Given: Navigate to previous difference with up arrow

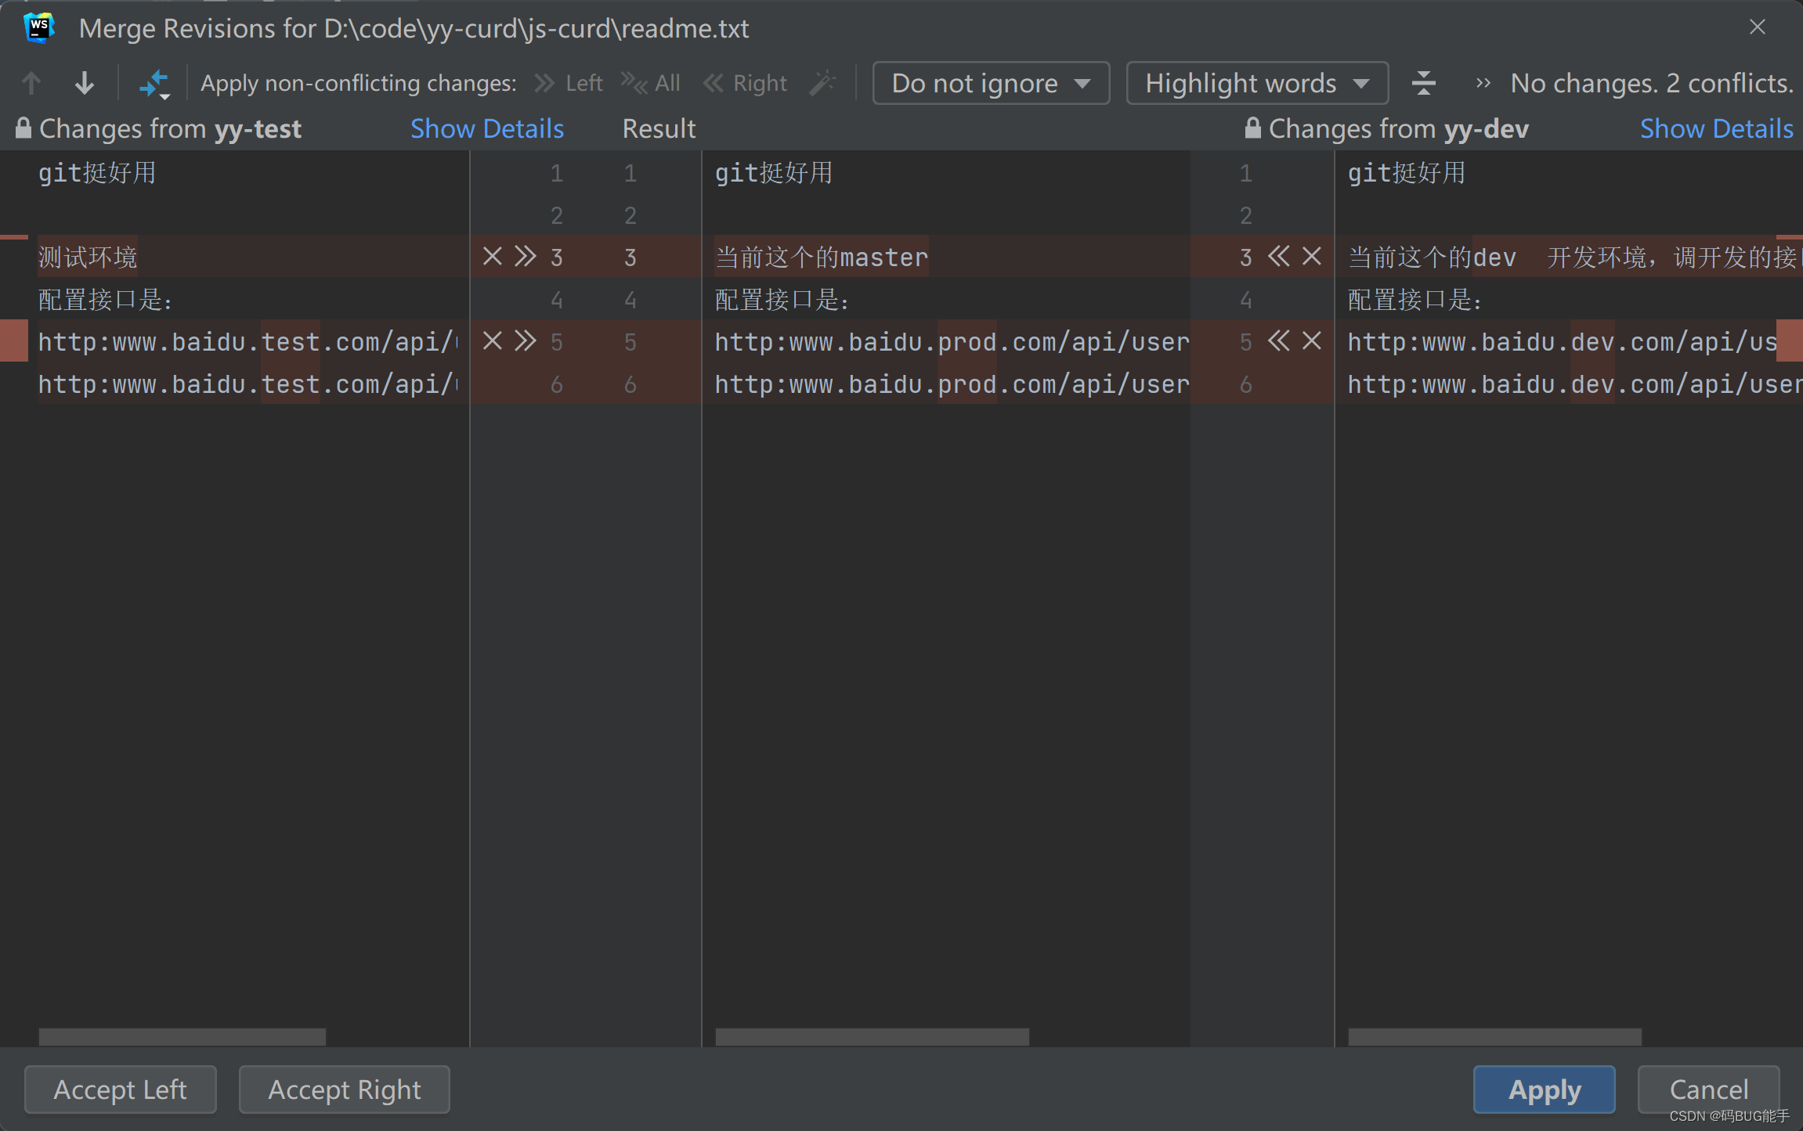Looking at the screenshot, I should coord(31,82).
